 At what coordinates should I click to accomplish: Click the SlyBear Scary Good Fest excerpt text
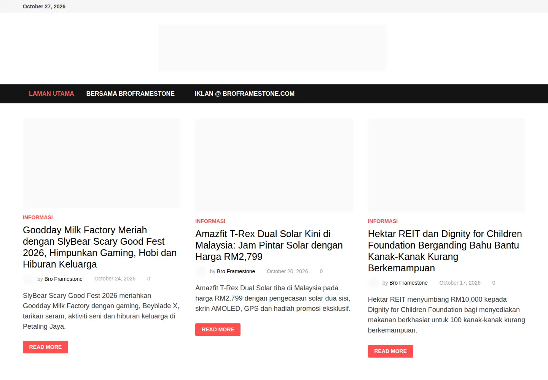pyautogui.click(x=101, y=311)
